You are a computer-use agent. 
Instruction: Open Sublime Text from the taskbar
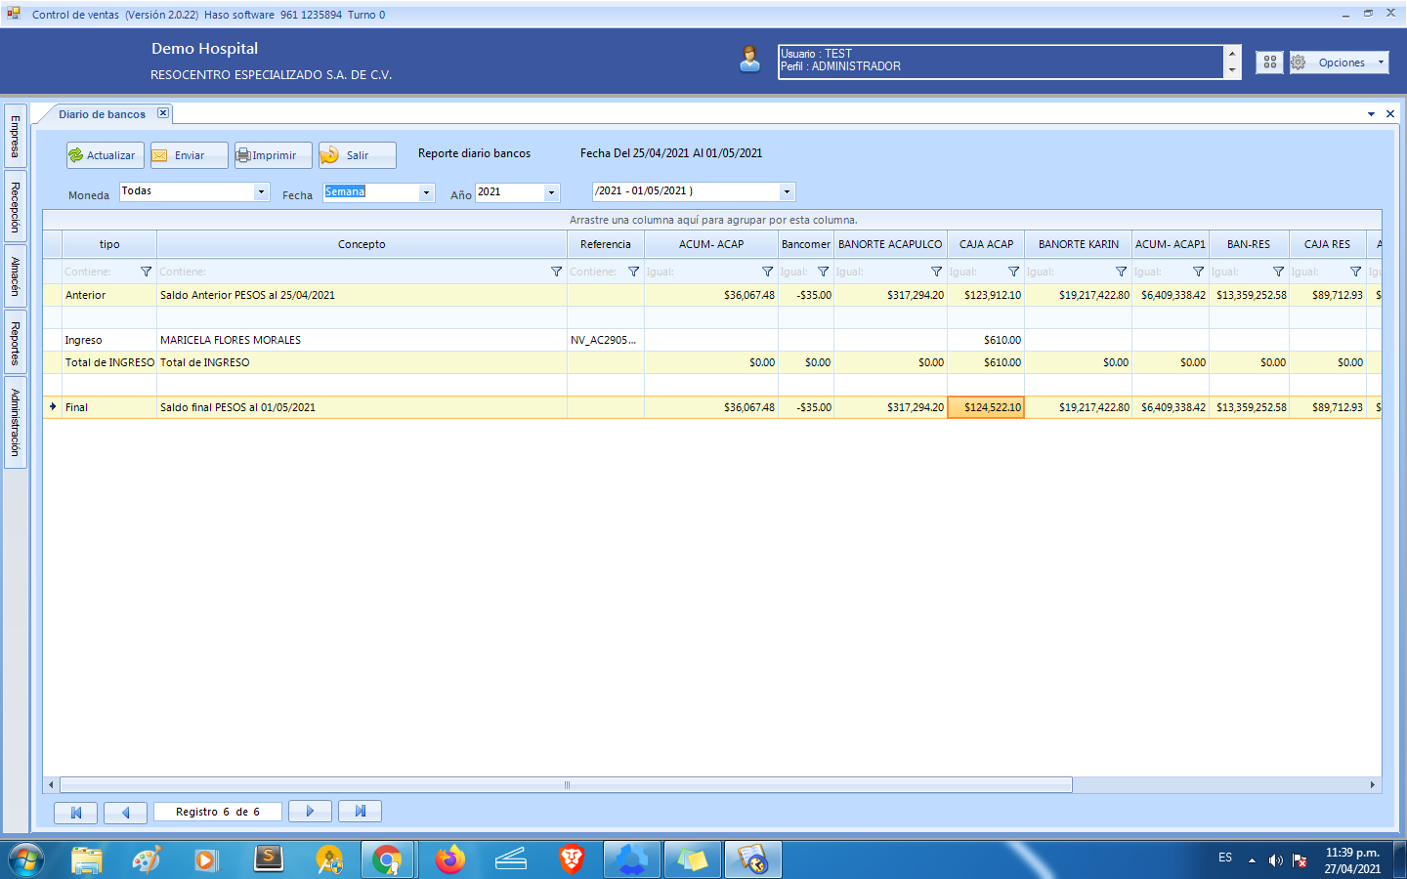point(269,860)
